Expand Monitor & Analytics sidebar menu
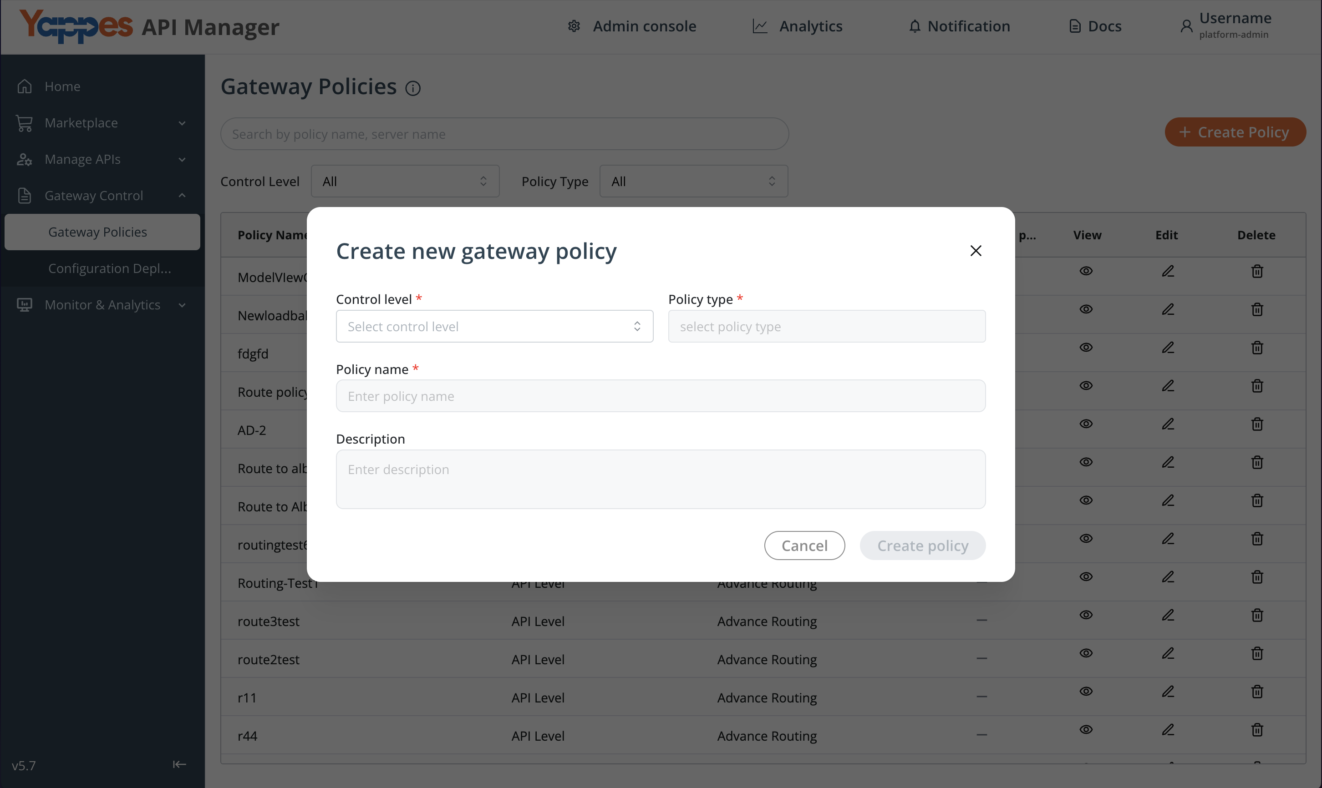Screen dimensions: 1322x788 pos(102,305)
